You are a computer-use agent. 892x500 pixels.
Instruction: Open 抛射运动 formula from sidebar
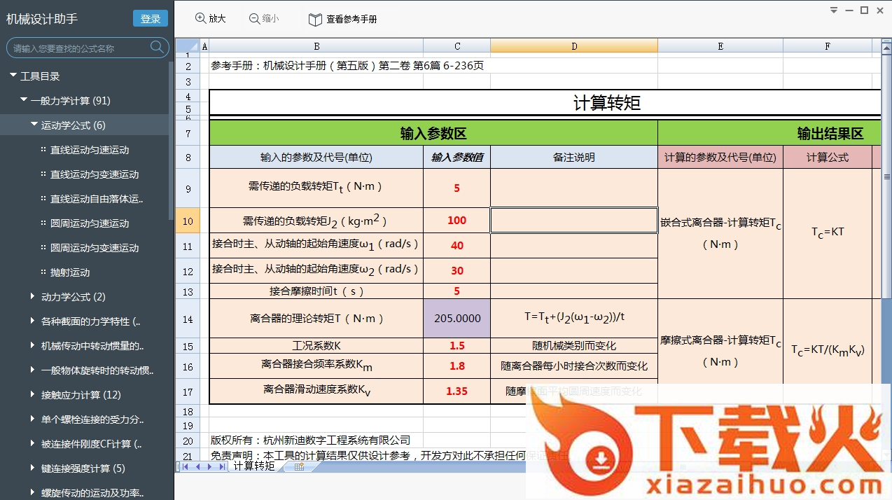pyautogui.click(x=70, y=272)
